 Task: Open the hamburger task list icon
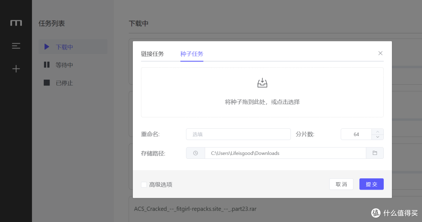(x=16, y=46)
